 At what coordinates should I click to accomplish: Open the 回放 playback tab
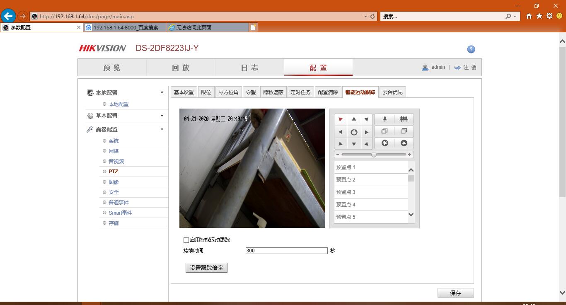[181, 68]
